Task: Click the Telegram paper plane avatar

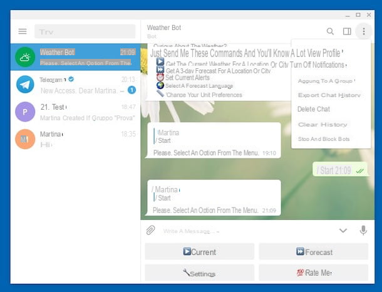Action: click(x=25, y=85)
